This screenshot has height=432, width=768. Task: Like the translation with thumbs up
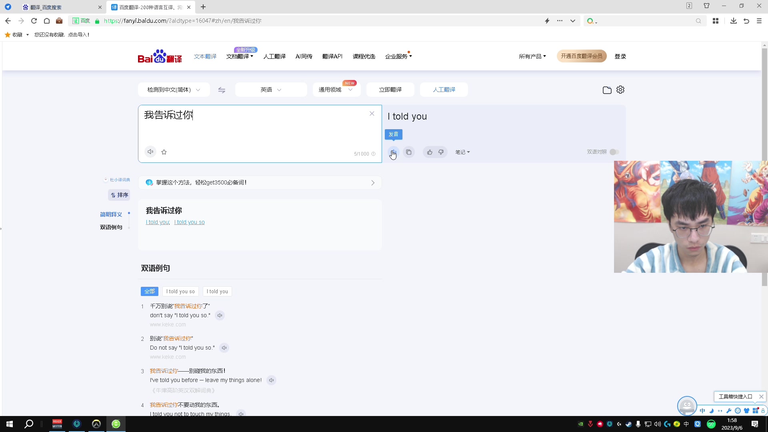[430, 152]
